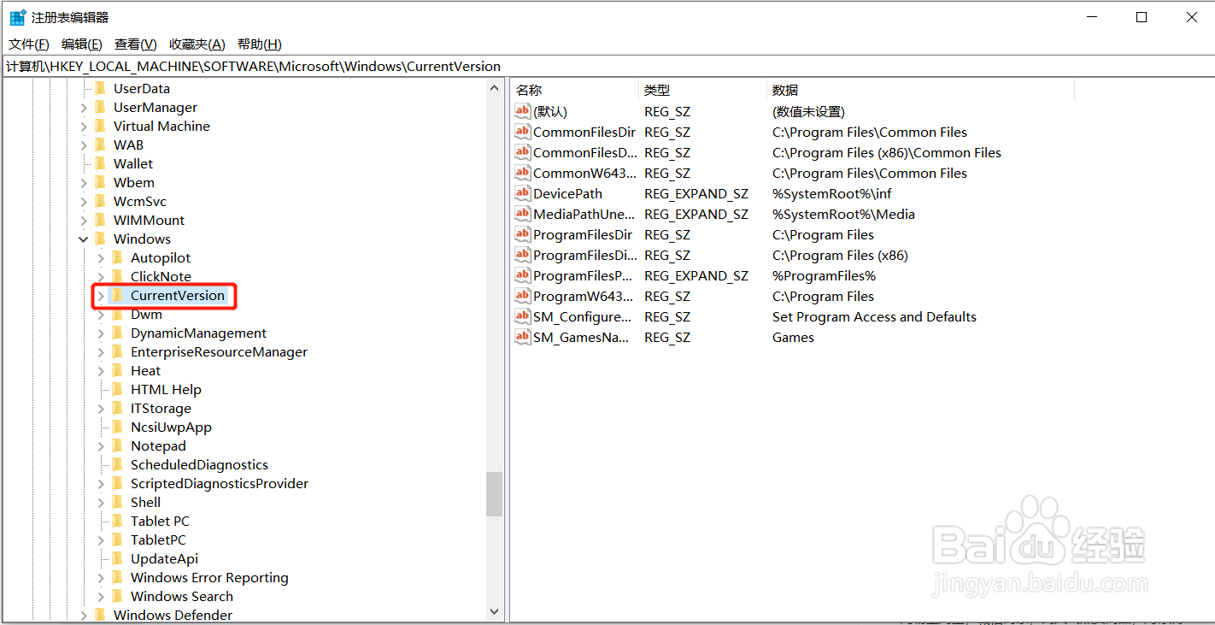The image size is (1215, 625).
Task: Expand the Virtual Machine key
Action: 84,127
